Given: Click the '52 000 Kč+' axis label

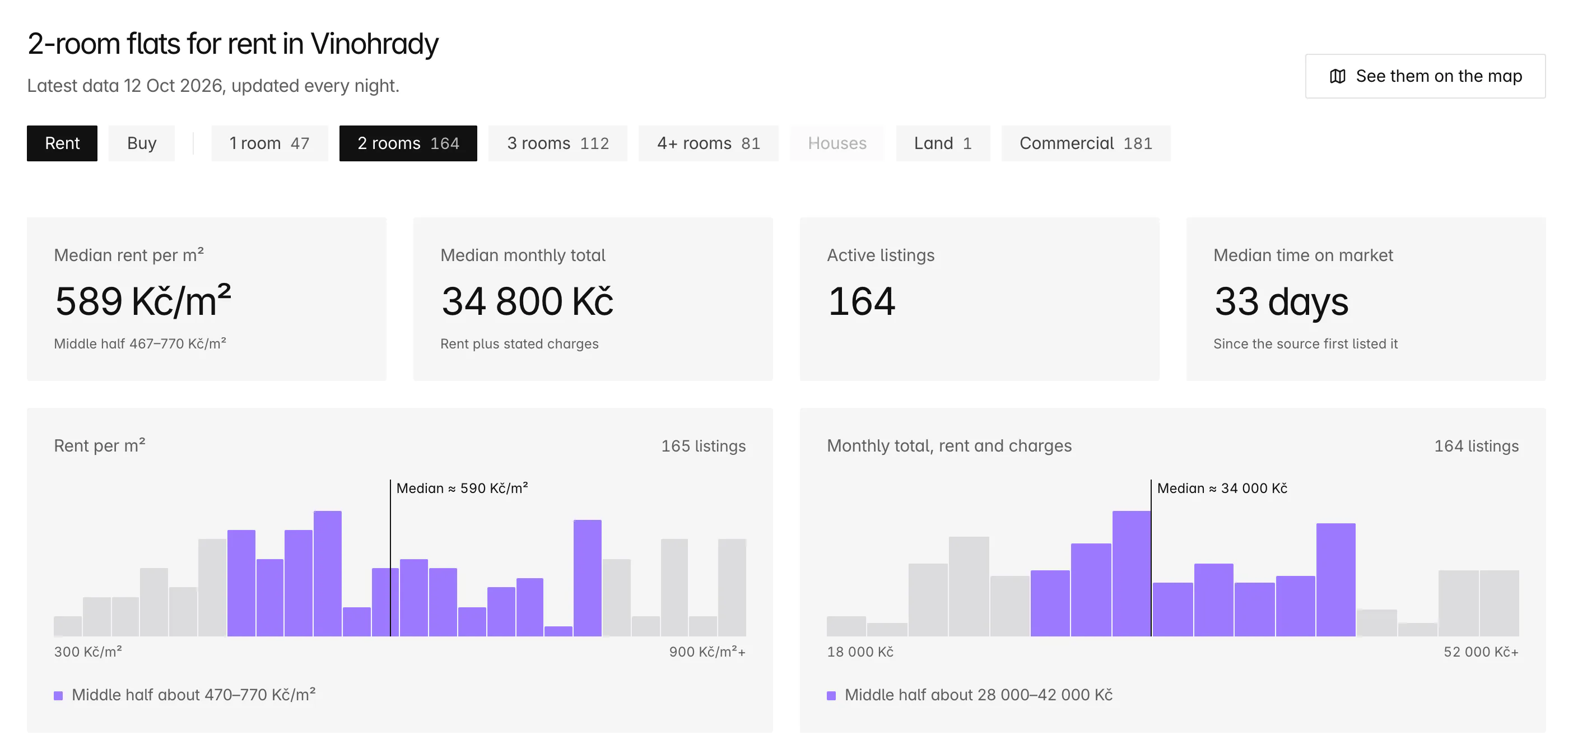Looking at the screenshot, I should (1481, 652).
